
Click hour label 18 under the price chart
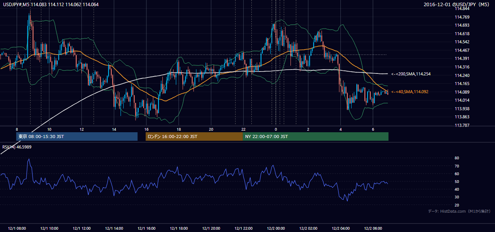(179, 129)
